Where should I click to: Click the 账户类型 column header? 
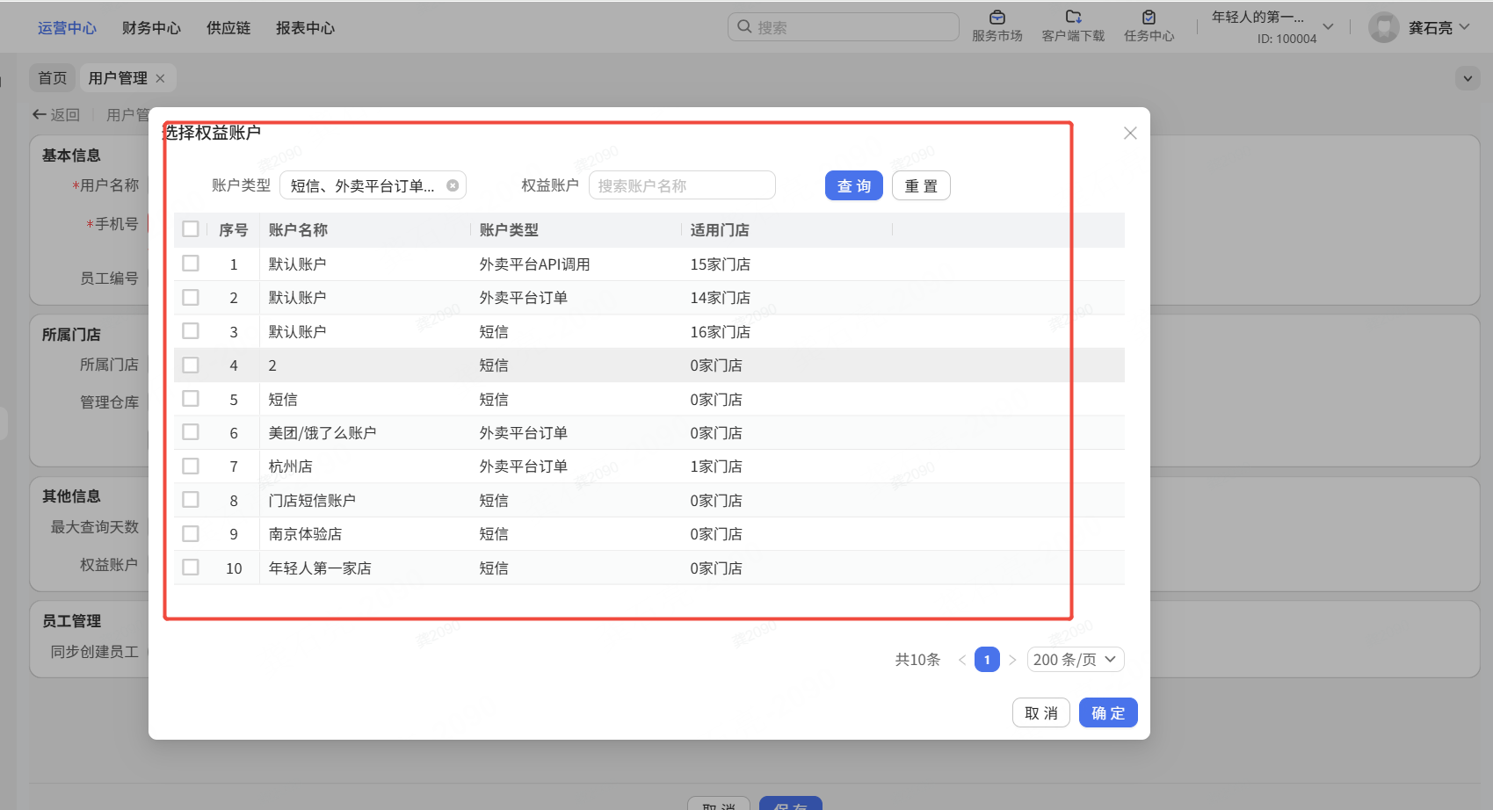pos(509,230)
